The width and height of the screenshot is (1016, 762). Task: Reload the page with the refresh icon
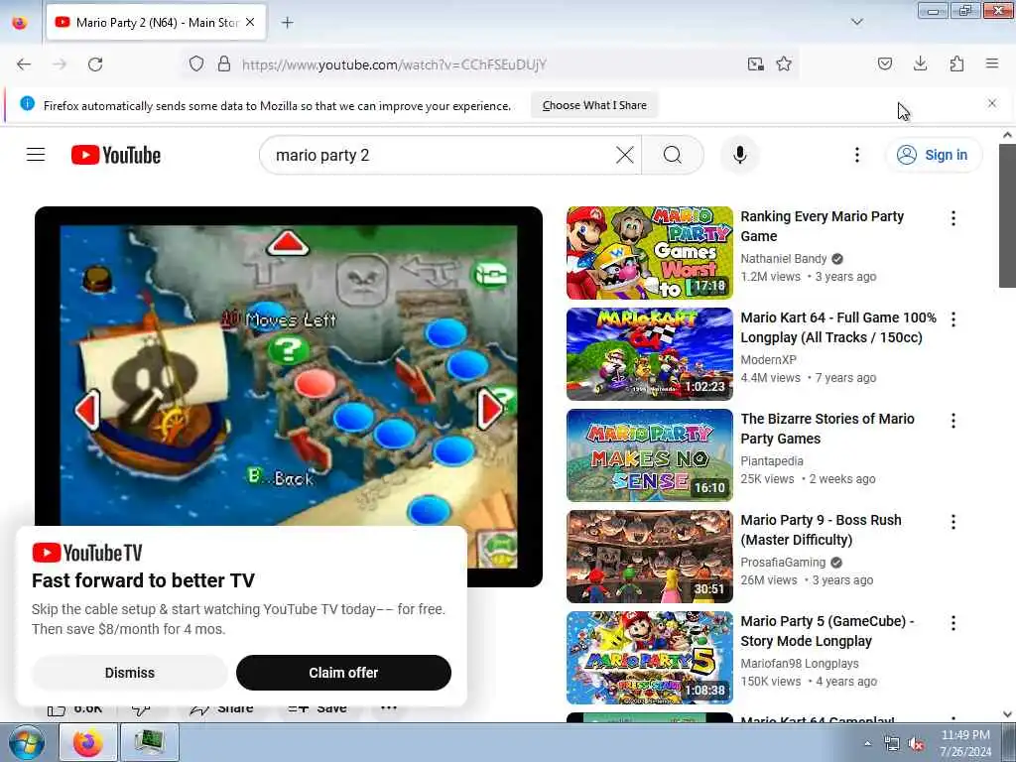[95, 64]
